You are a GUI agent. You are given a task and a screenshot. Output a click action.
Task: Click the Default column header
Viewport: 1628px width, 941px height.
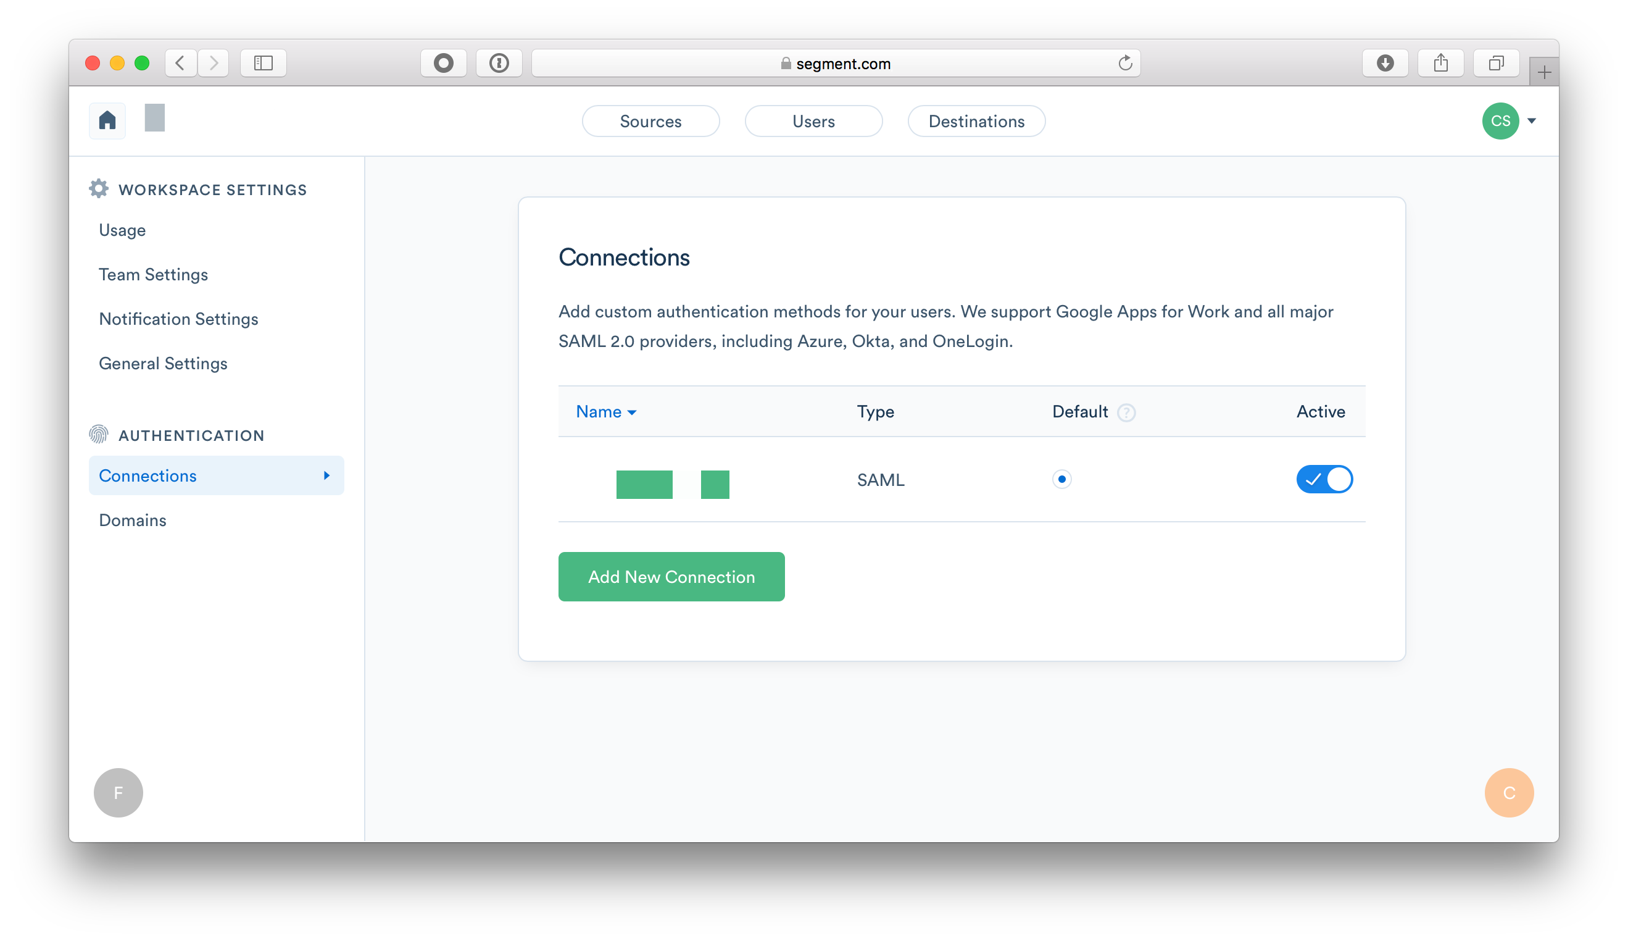(1079, 412)
